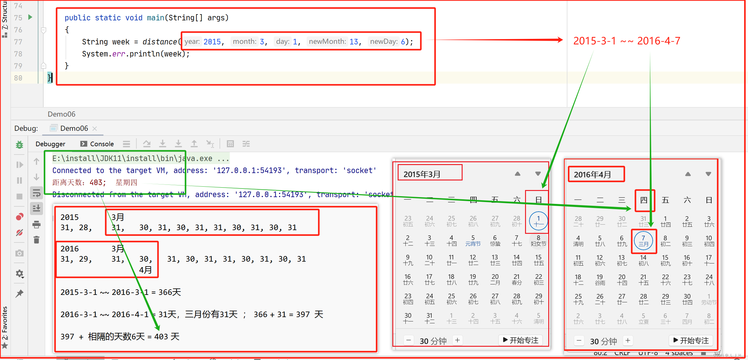The height and width of the screenshot is (360, 748).
Task: Toggle soft-wrap in console
Action: coord(36,193)
